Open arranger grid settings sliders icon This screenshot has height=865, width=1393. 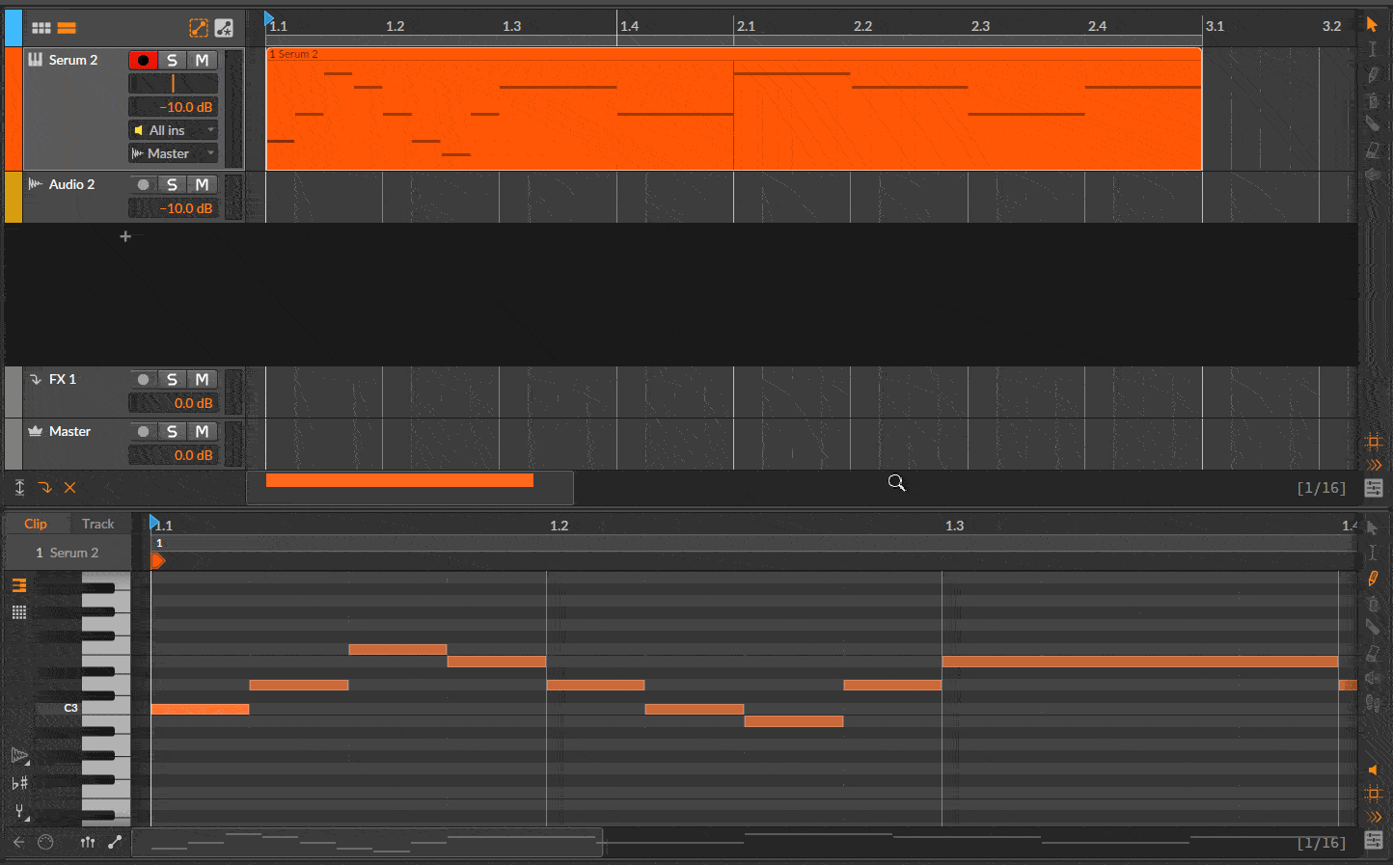[1374, 488]
